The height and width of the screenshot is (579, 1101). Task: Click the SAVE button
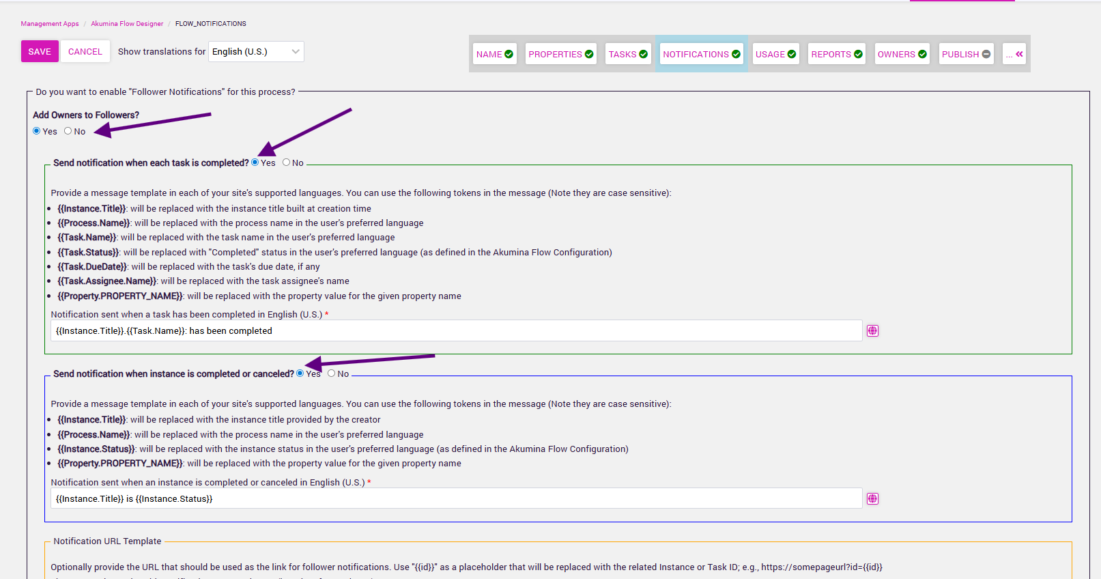tap(40, 51)
